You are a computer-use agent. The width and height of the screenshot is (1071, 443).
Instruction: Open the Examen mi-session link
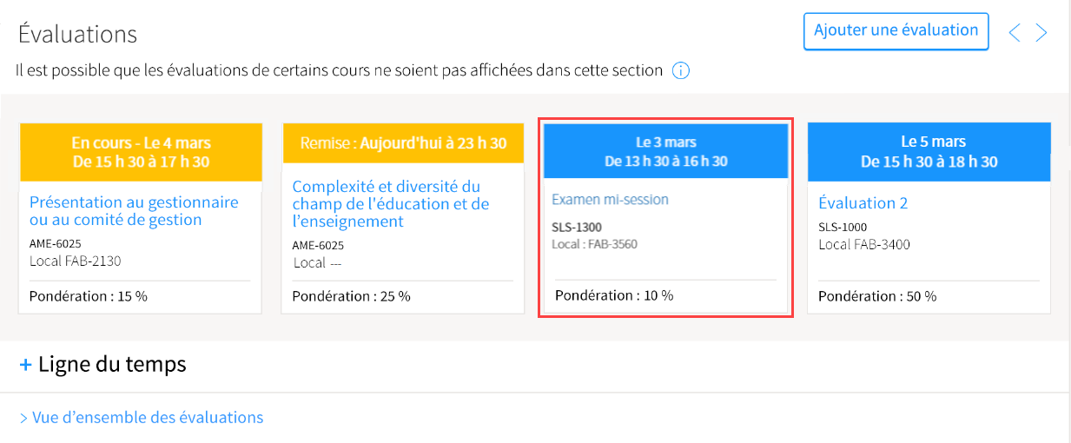(x=610, y=200)
